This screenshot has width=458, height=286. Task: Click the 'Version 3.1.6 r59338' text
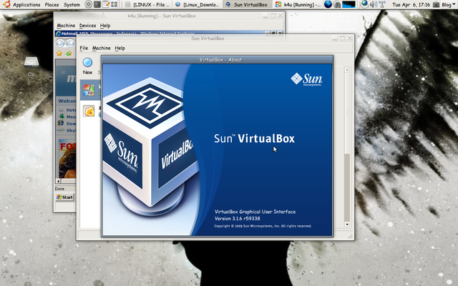(237, 218)
